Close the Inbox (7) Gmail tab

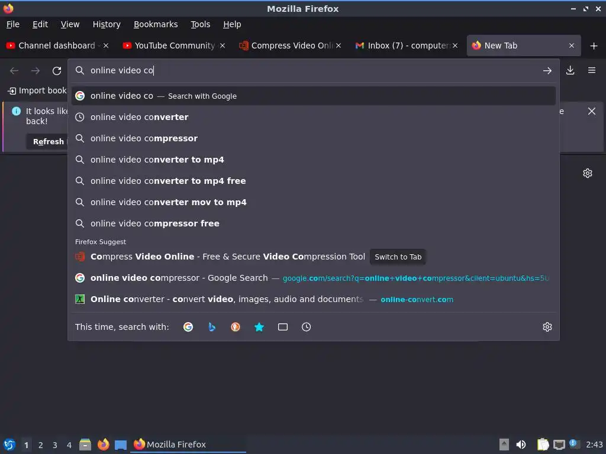coord(455,46)
